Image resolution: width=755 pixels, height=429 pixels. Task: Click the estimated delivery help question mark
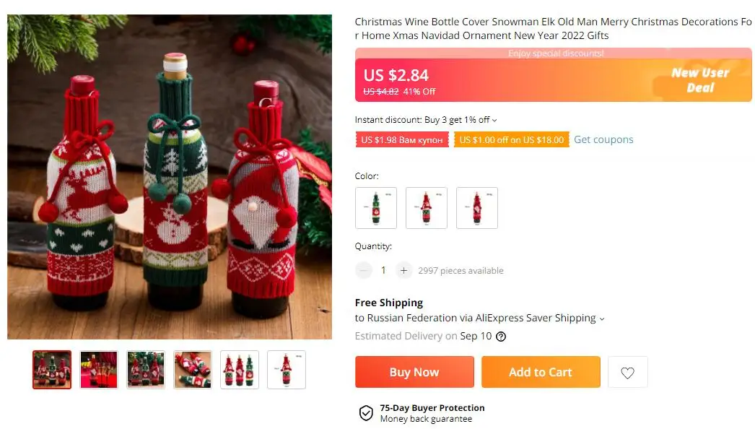[501, 337]
